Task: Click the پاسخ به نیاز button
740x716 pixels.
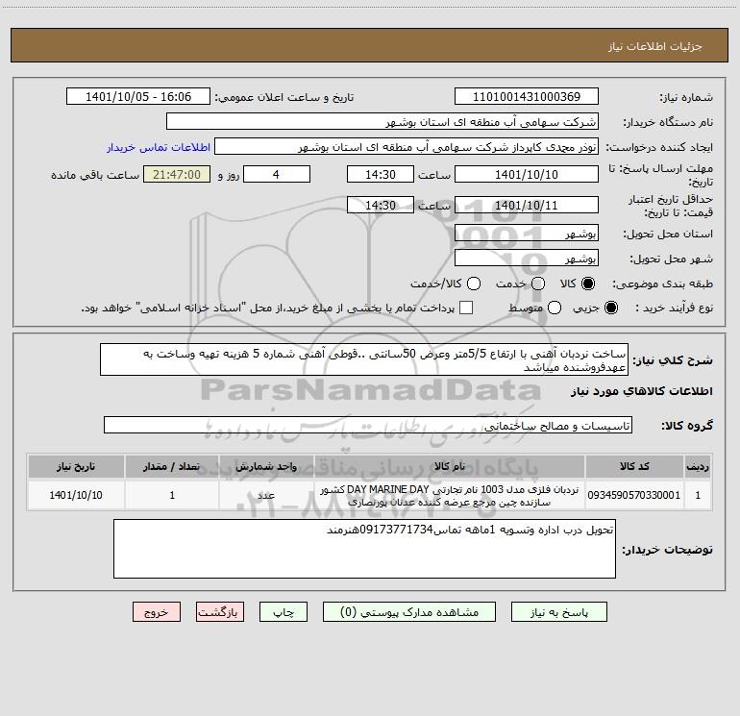Action: coord(559,612)
